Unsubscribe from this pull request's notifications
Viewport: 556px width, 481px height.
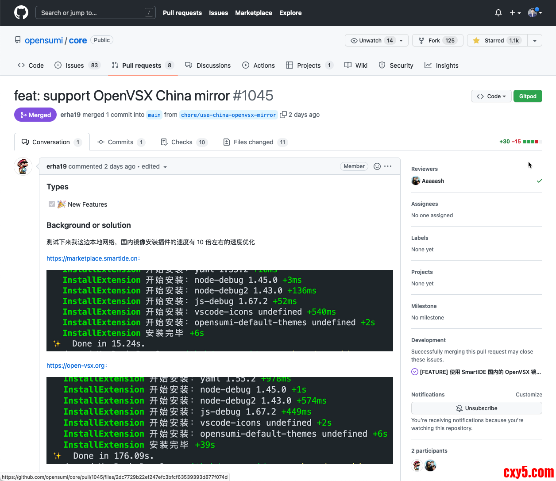point(476,408)
